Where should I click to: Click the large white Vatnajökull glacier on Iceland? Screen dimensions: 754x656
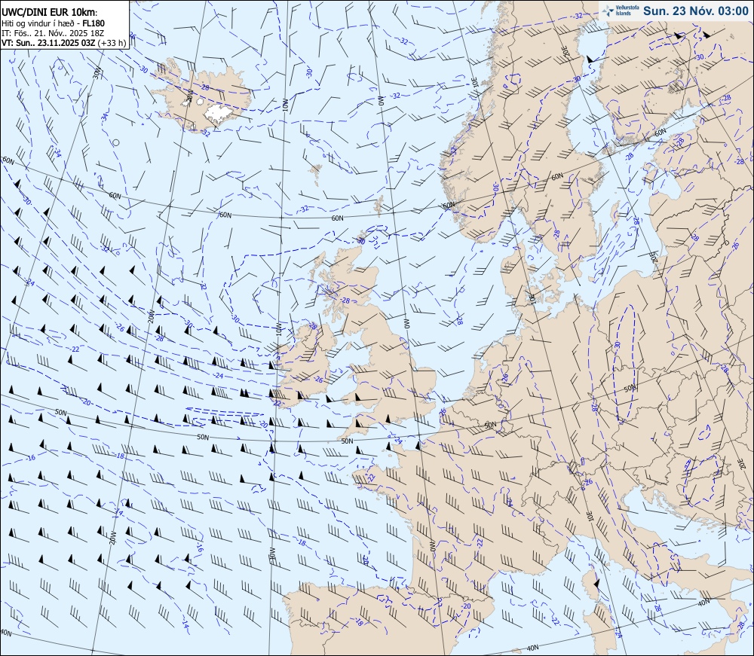click(219, 113)
